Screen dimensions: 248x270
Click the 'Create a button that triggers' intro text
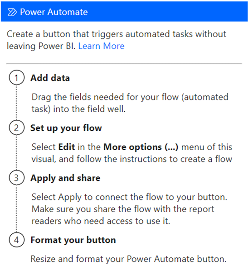[117, 40]
